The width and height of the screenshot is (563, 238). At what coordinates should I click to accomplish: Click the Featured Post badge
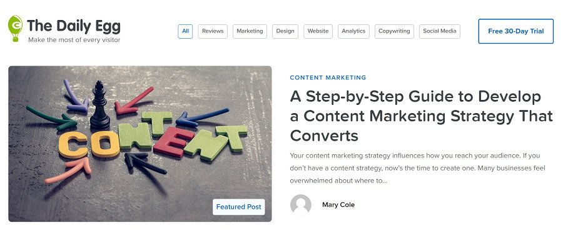click(239, 207)
